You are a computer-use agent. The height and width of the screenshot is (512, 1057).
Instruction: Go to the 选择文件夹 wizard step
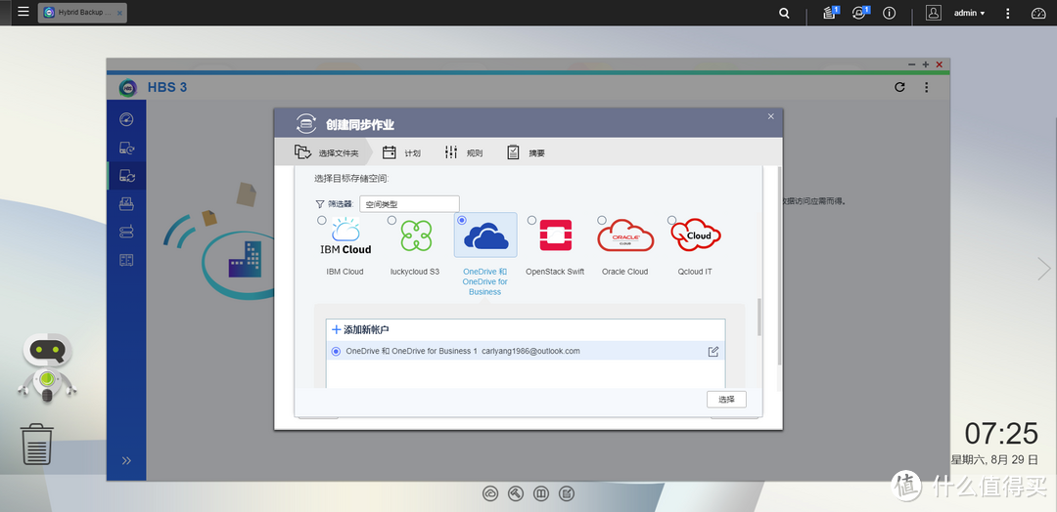pos(326,152)
